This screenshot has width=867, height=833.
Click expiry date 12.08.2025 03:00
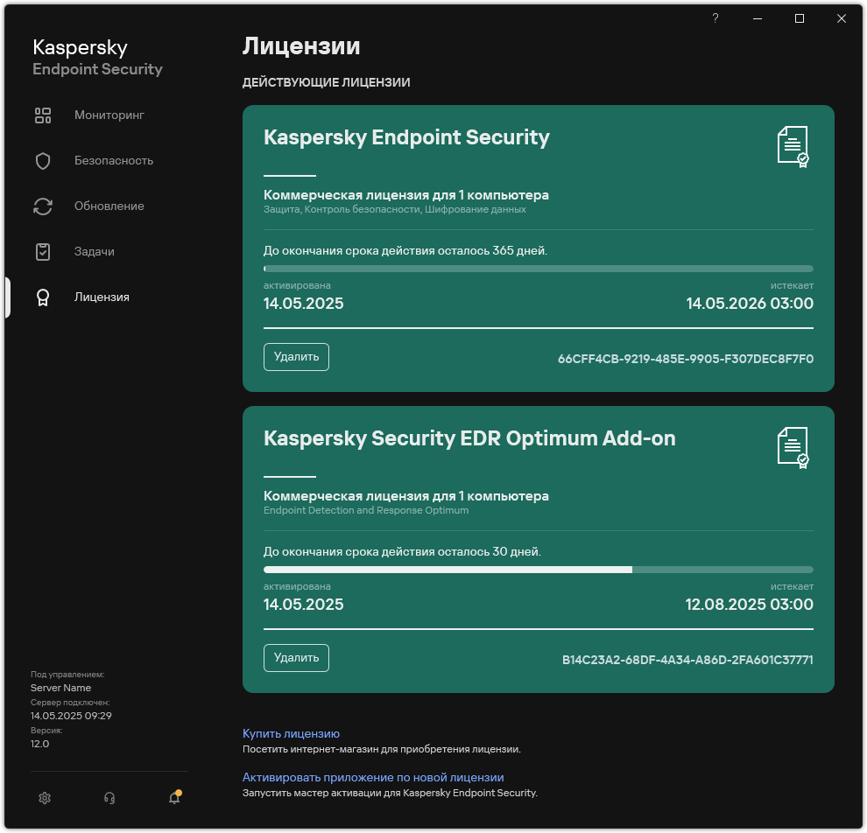click(750, 605)
